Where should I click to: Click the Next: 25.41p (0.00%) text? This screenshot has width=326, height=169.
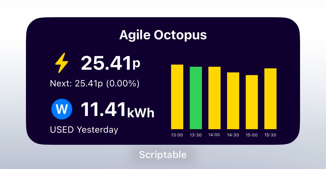(95, 84)
